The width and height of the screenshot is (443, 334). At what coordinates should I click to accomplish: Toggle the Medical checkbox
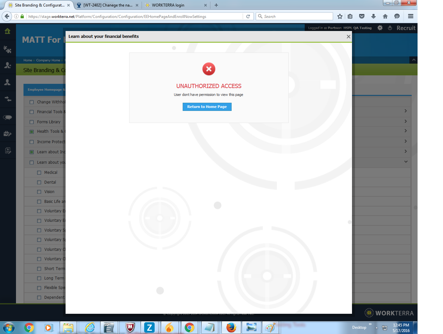pyautogui.click(x=39, y=173)
